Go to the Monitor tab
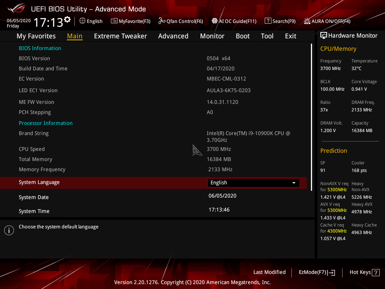This screenshot has width=385, height=289. tap(212, 36)
